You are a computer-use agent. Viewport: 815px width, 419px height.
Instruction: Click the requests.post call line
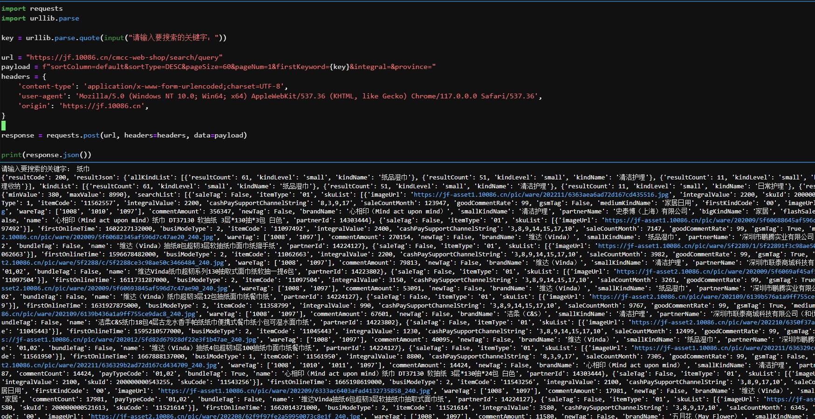click(124, 135)
